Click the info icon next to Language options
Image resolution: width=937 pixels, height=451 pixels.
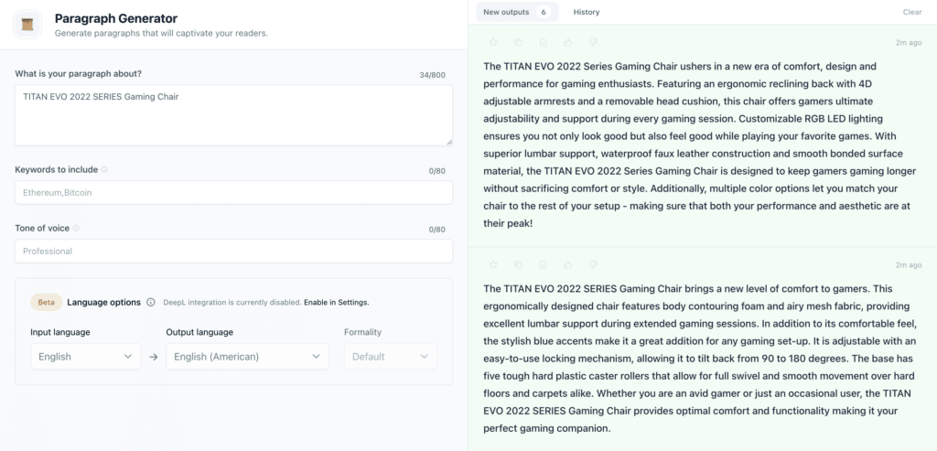(x=151, y=302)
